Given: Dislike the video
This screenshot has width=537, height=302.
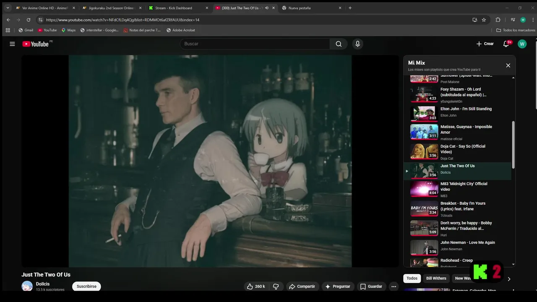Looking at the screenshot, I should tap(276, 286).
